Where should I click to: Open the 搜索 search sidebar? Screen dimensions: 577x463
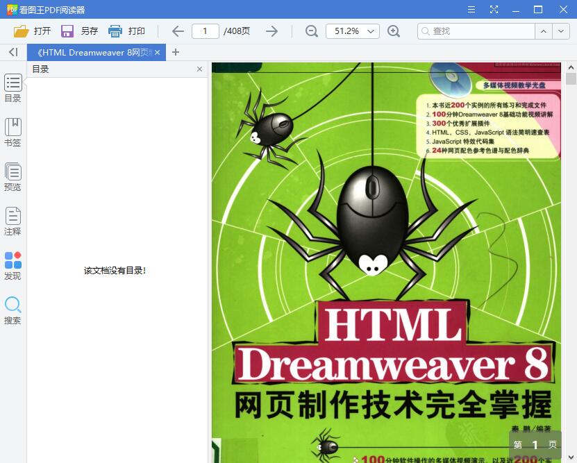coord(13,310)
